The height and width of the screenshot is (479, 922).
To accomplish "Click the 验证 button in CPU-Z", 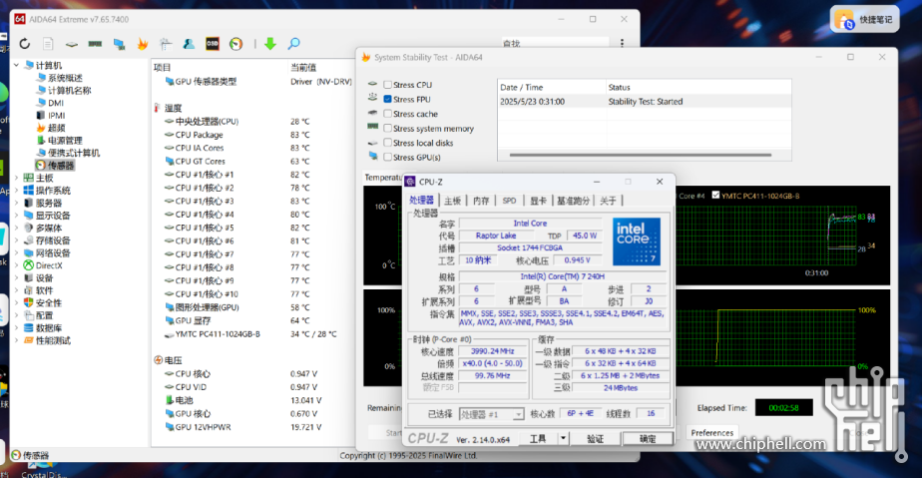I will tap(595, 438).
